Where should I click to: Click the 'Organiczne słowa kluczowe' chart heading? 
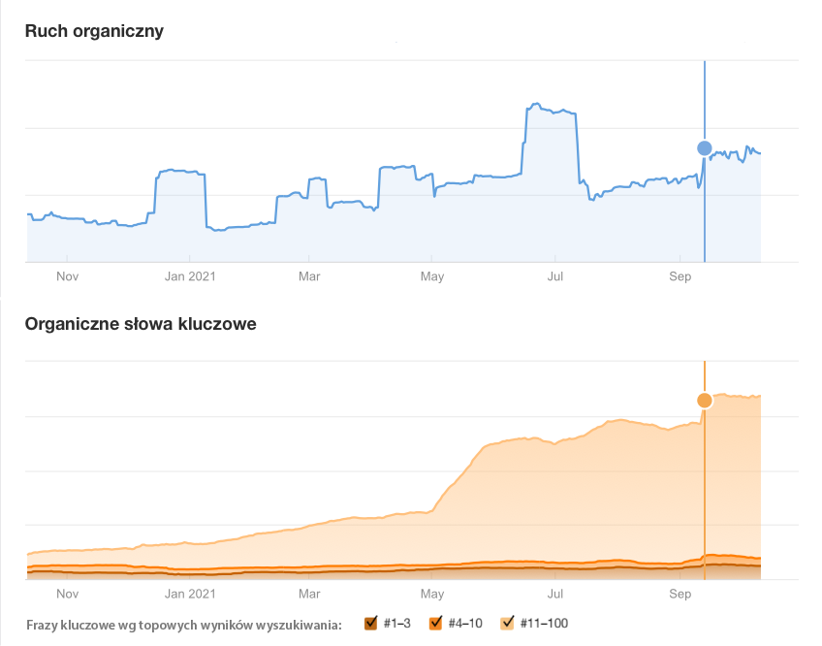click(141, 324)
